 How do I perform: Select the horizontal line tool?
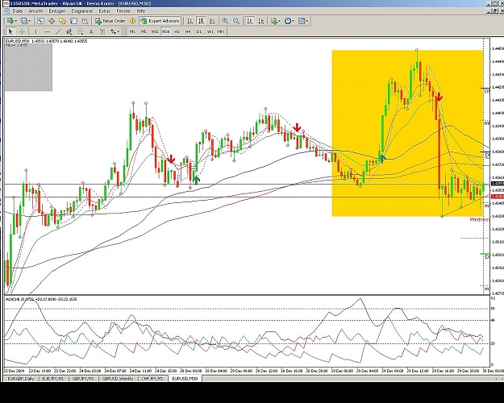tap(47, 31)
